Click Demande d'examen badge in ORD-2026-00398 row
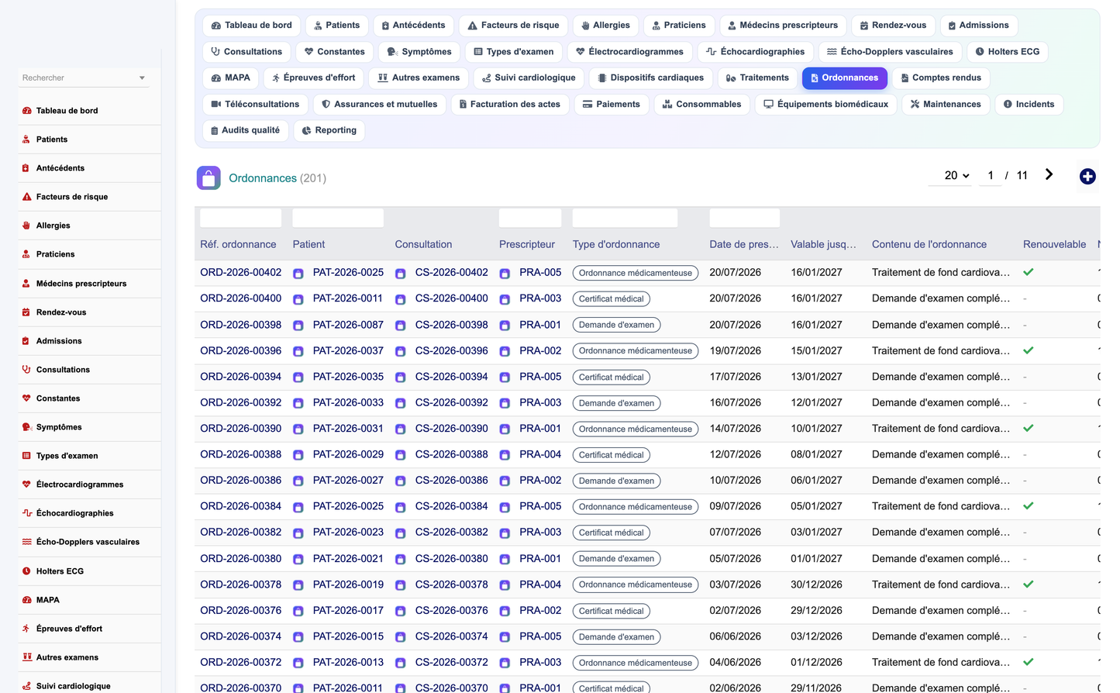The image size is (1120, 693). [617, 325]
